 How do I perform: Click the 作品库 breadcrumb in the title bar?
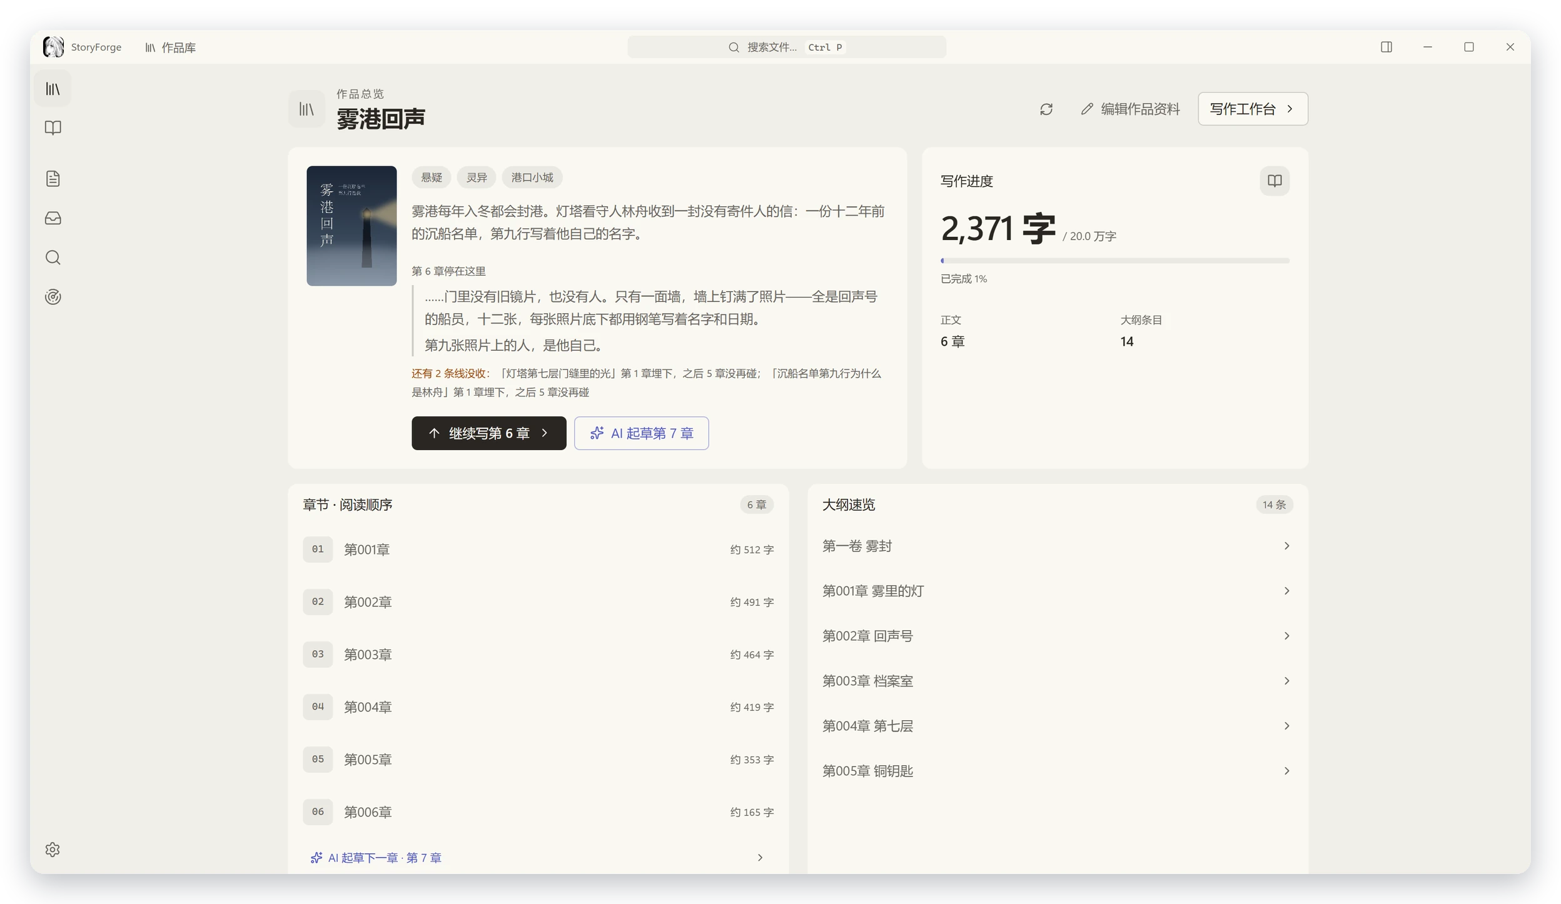171,48
